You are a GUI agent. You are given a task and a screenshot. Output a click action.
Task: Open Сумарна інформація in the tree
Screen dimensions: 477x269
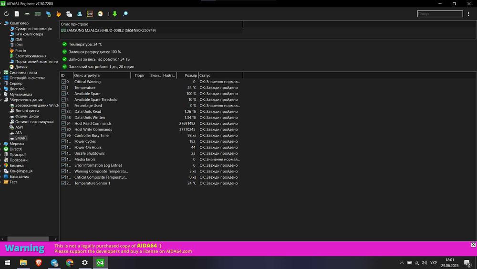point(33,29)
